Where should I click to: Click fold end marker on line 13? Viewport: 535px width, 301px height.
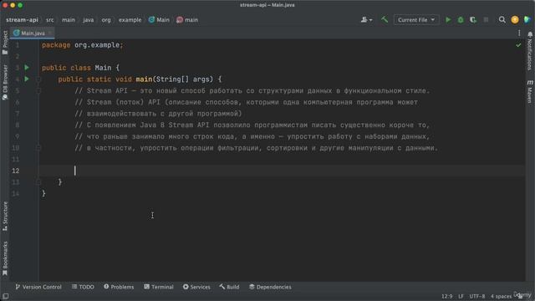coord(38,182)
